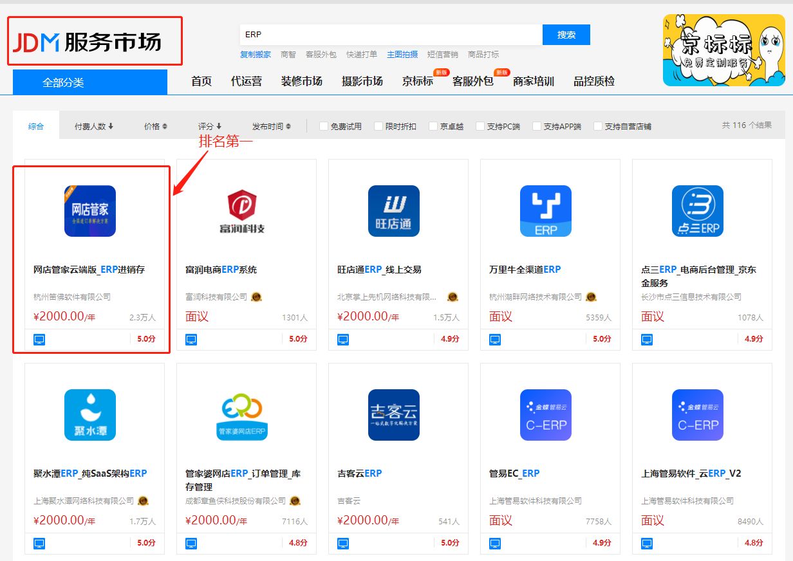Click PC monitor icon on 旺店通ERP card
793x561 pixels.
pos(343,339)
